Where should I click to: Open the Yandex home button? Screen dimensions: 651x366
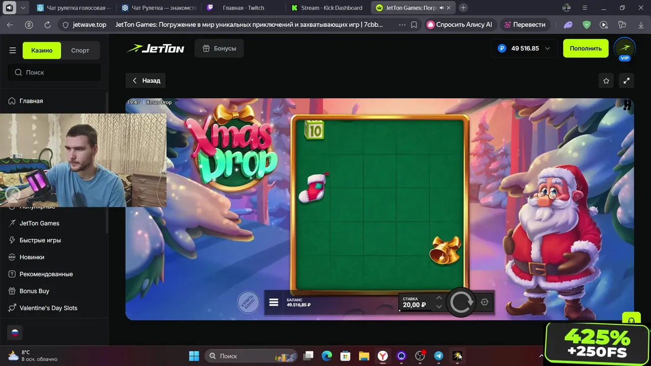29,24
